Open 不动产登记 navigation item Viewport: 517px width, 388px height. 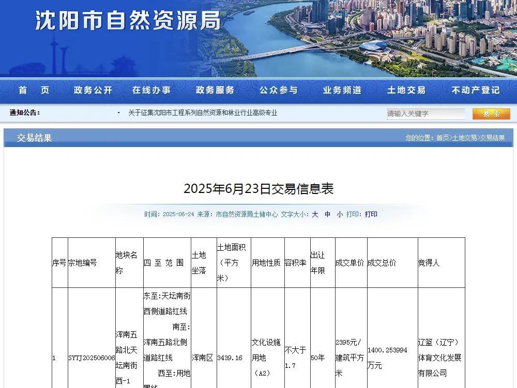[x=476, y=90]
